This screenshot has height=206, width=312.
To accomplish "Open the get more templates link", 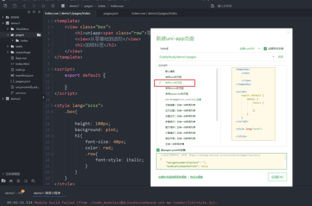I will [172, 177].
